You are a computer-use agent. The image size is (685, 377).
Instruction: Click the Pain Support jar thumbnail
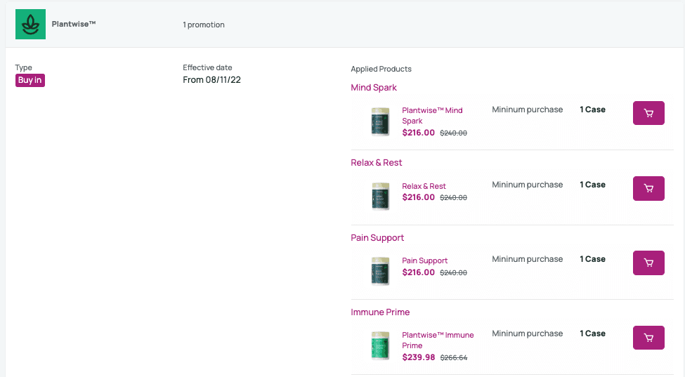380,271
